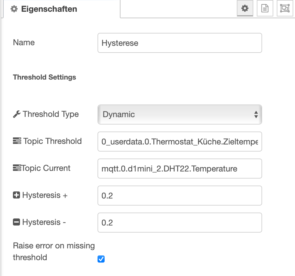The height and width of the screenshot is (276, 295).
Task: Click the list icon beside Topic Current
Action: coord(17,168)
